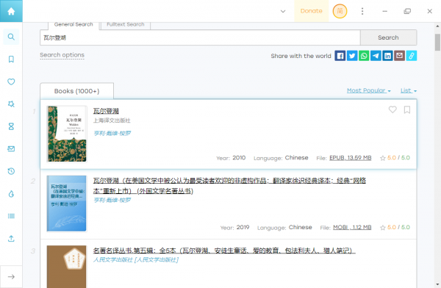Open first result title 瓦尔登湖

click(106, 111)
